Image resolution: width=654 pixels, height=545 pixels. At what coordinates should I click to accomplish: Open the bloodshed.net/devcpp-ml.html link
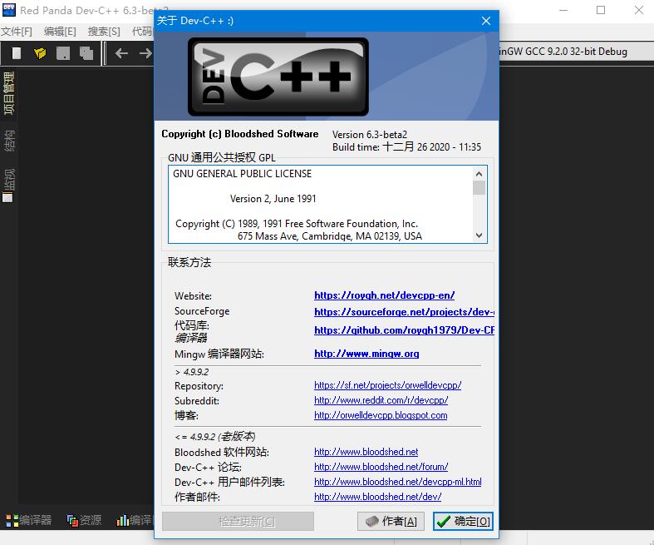click(x=397, y=482)
